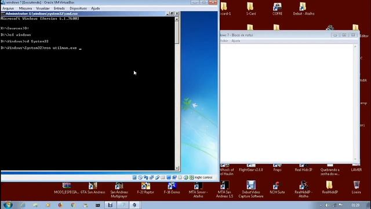Click the shared folders status icon

tap(163, 178)
